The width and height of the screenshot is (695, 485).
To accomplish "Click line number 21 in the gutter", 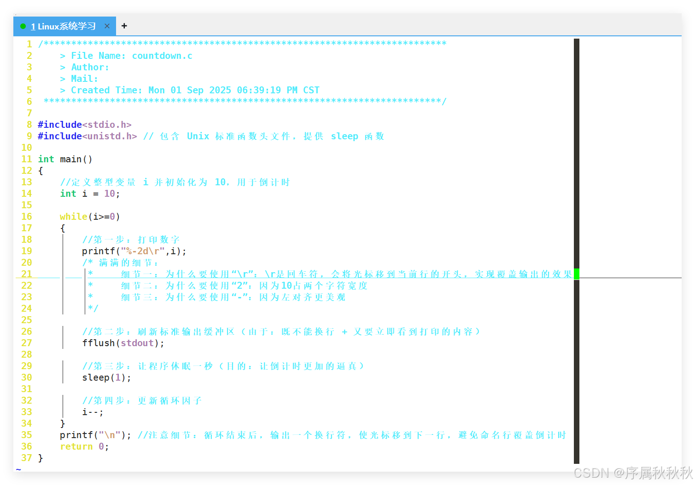I will click(27, 274).
